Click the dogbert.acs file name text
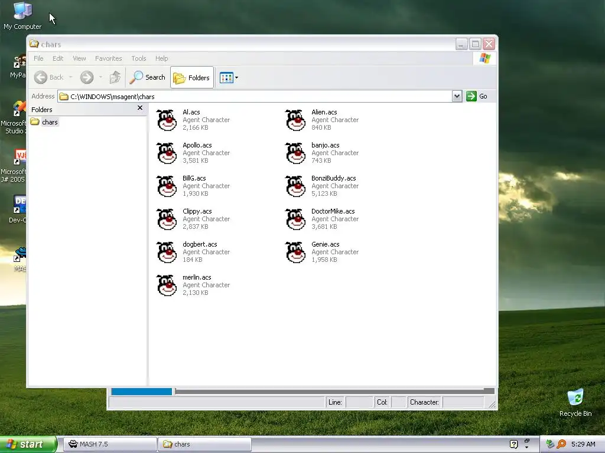The image size is (605, 453). coord(200,244)
